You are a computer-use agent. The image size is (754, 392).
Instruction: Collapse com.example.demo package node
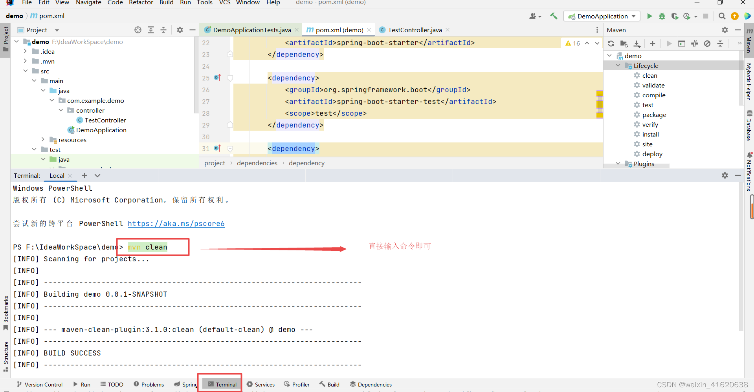click(x=52, y=100)
